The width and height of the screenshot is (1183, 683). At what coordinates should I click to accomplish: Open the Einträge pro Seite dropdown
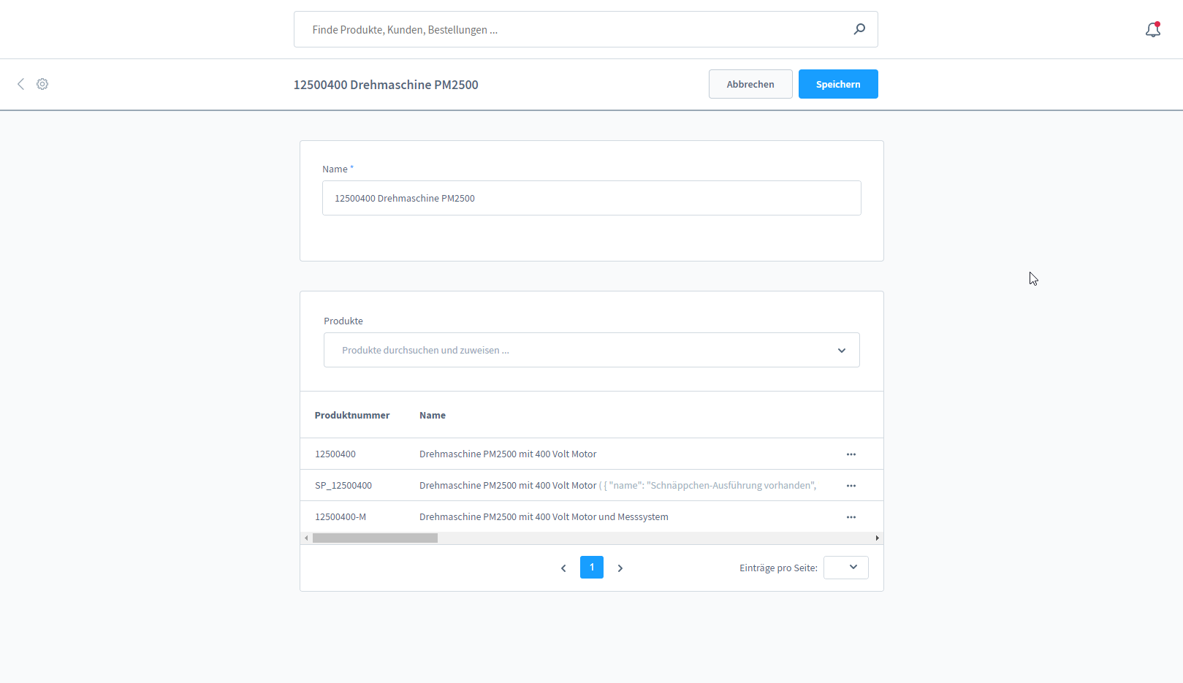click(846, 568)
